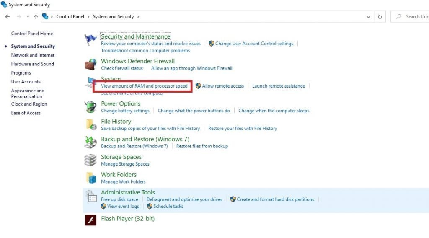Open View amount of RAM and processor speed
429x238 pixels.
[x=144, y=86]
